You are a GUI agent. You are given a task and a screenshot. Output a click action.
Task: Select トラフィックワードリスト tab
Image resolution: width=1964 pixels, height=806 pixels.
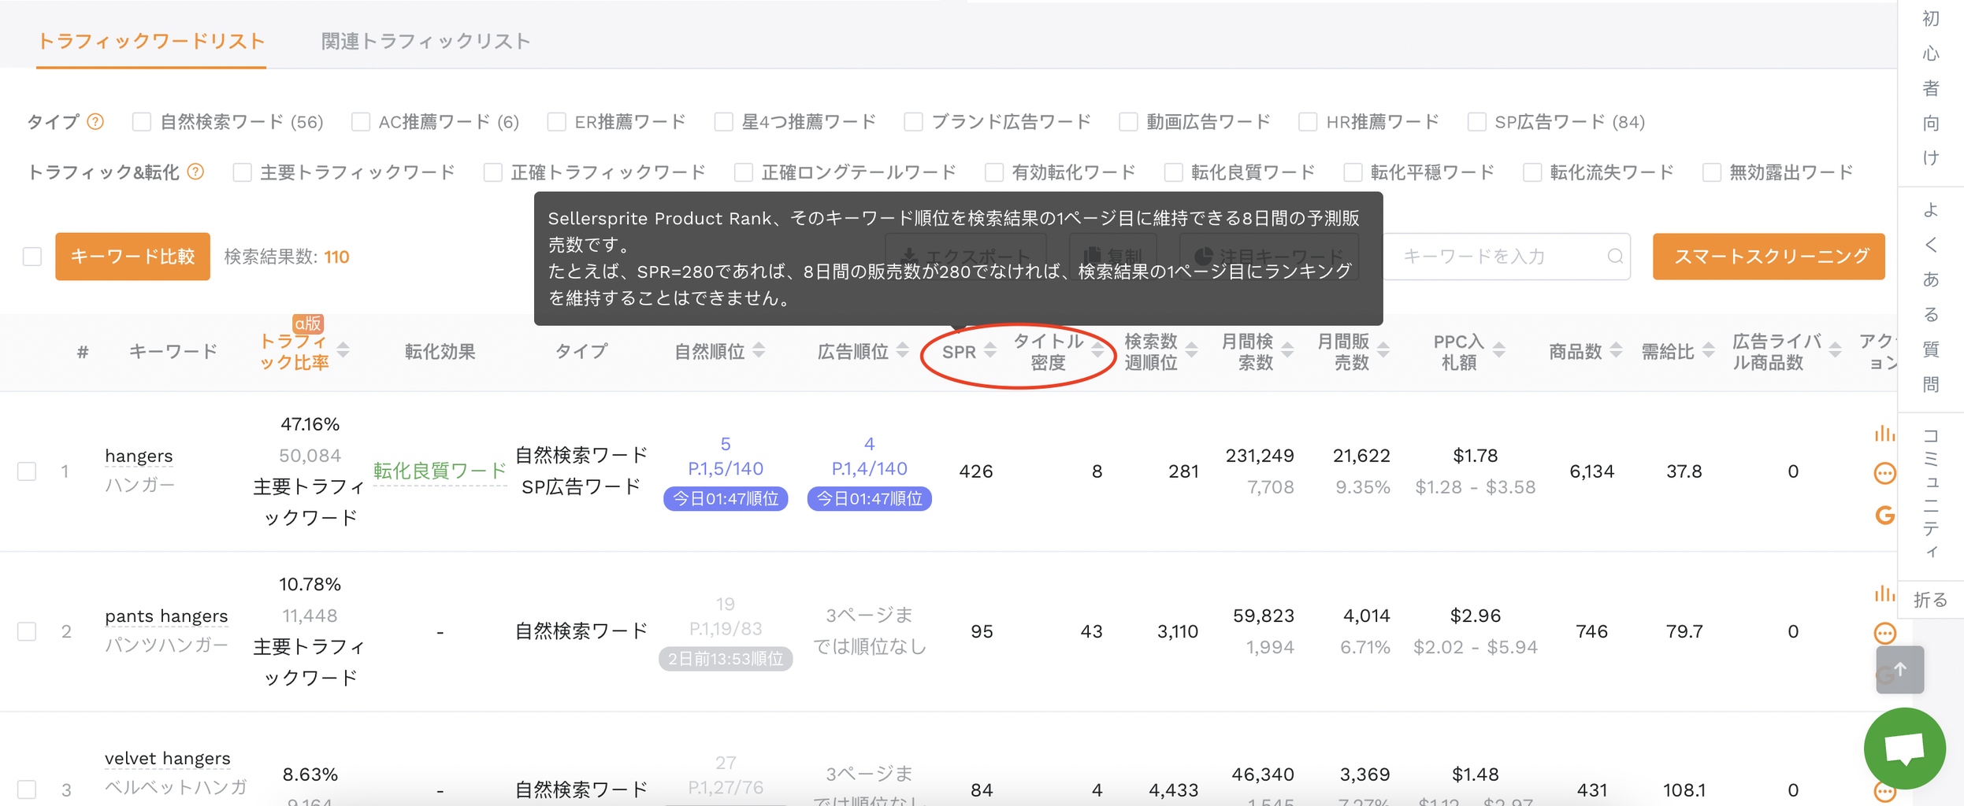click(x=150, y=41)
